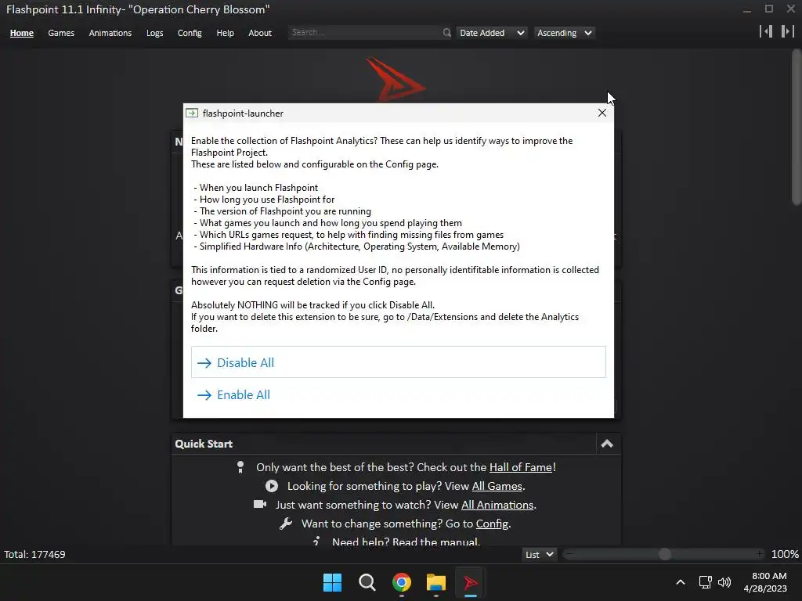
Task: Open the Animations tab
Action: click(110, 33)
